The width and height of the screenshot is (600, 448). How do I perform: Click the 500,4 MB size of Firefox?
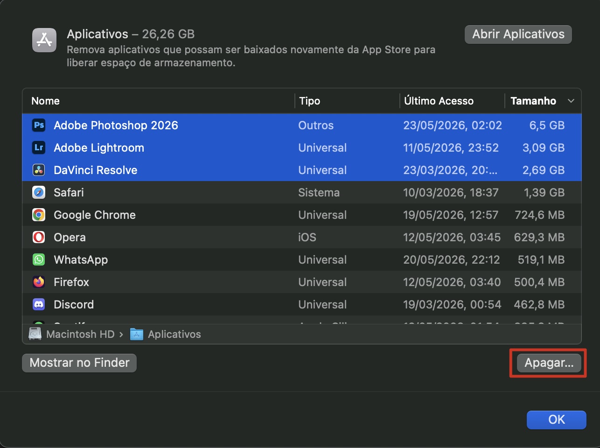pos(539,282)
